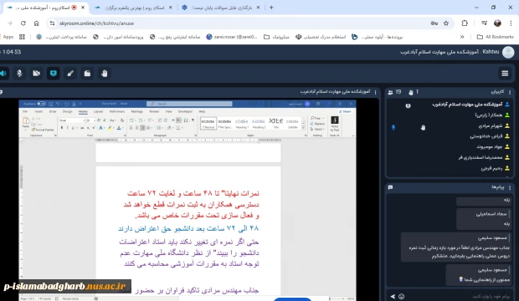
Task: Show hidden bookmarks overflow chevron
Action: [x=462, y=37]
